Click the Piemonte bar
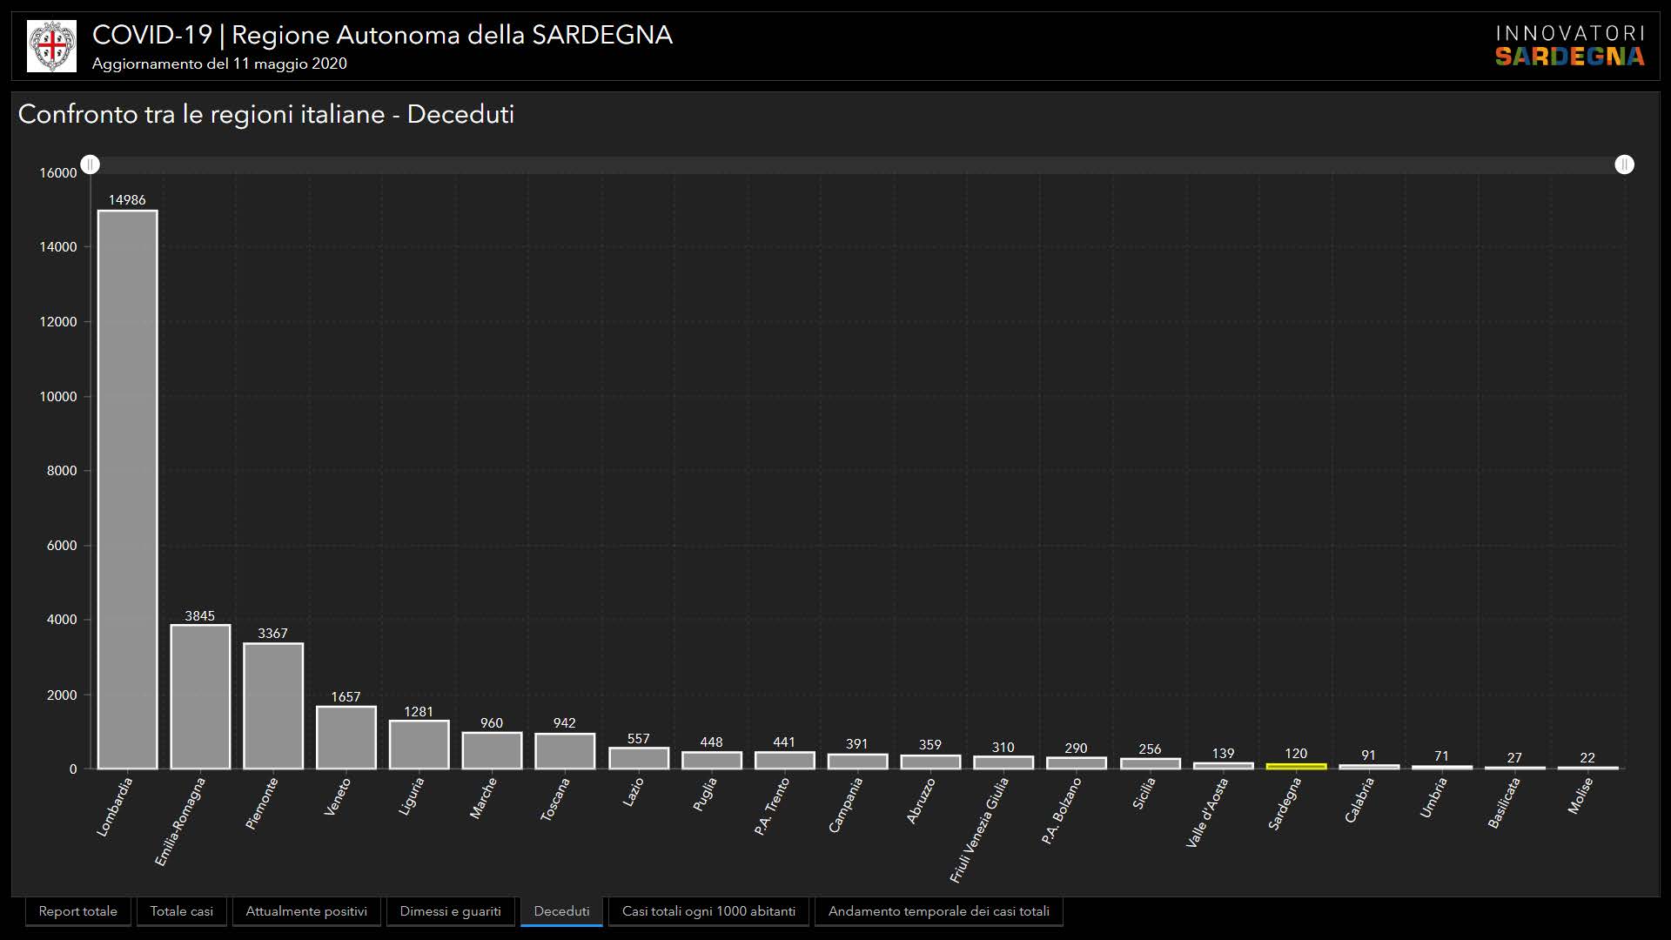 click(273, 706)
